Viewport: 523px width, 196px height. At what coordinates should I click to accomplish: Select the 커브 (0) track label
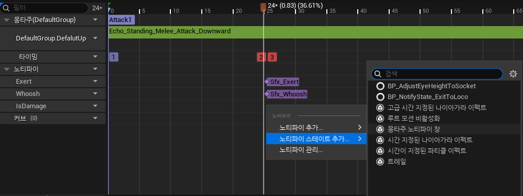tap(26, 118)
